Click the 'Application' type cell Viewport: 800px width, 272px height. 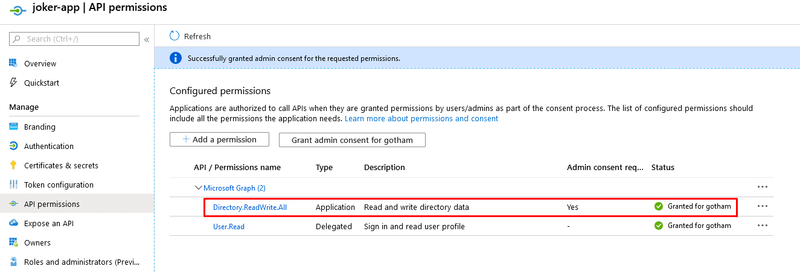coord(335,207)
